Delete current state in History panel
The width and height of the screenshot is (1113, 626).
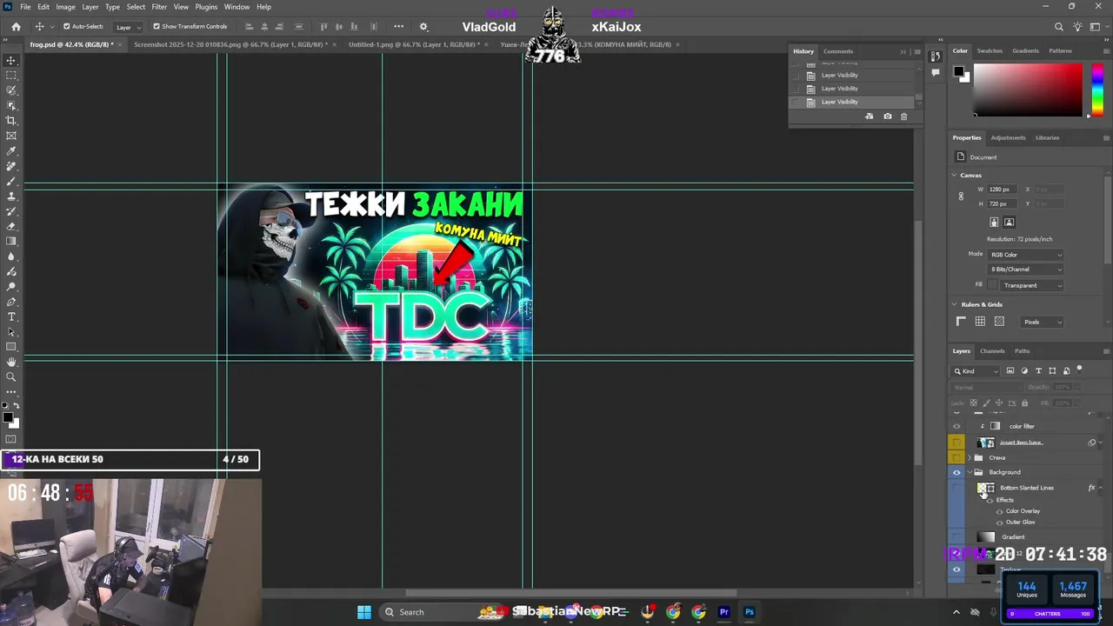click(904, 117)
